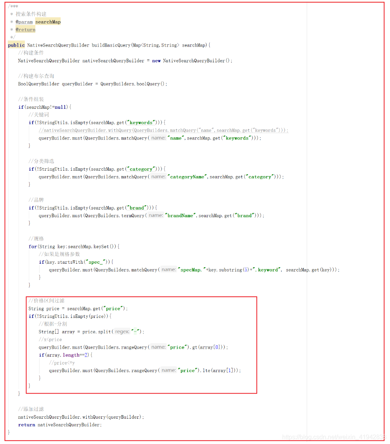The height and width of the screenshot is (444, 390).
Task: Select the @param tag in the javadoc
Action: click(x=24, y=22)
